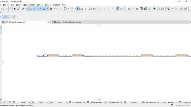
Task: Click the section view icon next to trace
Action: (82, 9)
